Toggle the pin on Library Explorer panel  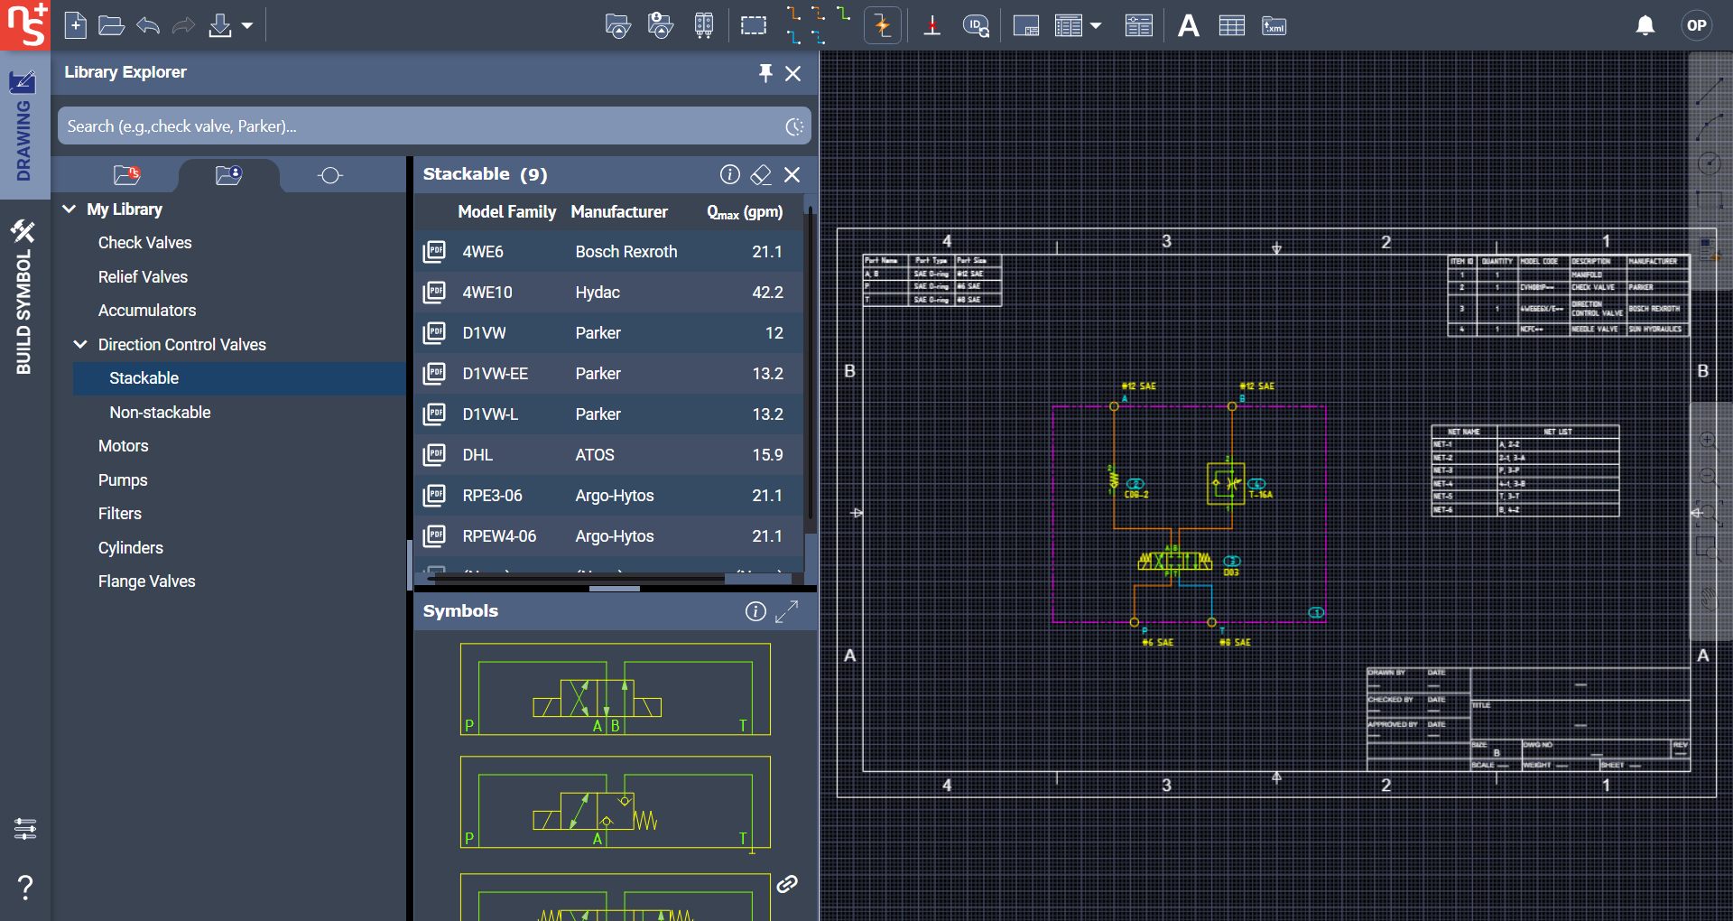coord(765,73)
